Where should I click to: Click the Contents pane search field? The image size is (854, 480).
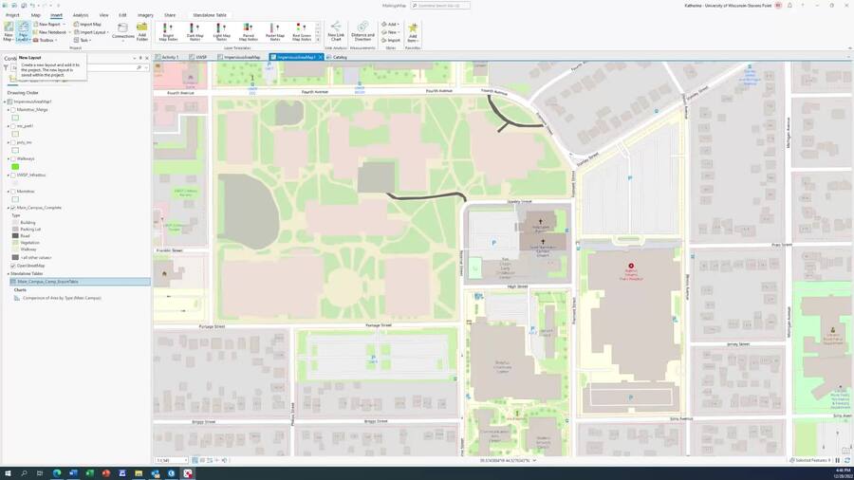(80, 67)
